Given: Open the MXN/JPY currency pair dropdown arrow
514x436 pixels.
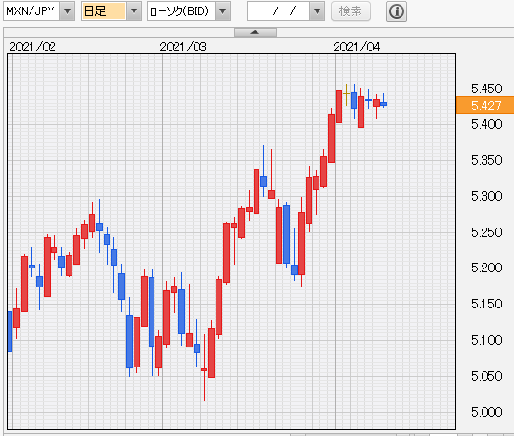Looking at the screenshot, I should [x=67, y=11].
